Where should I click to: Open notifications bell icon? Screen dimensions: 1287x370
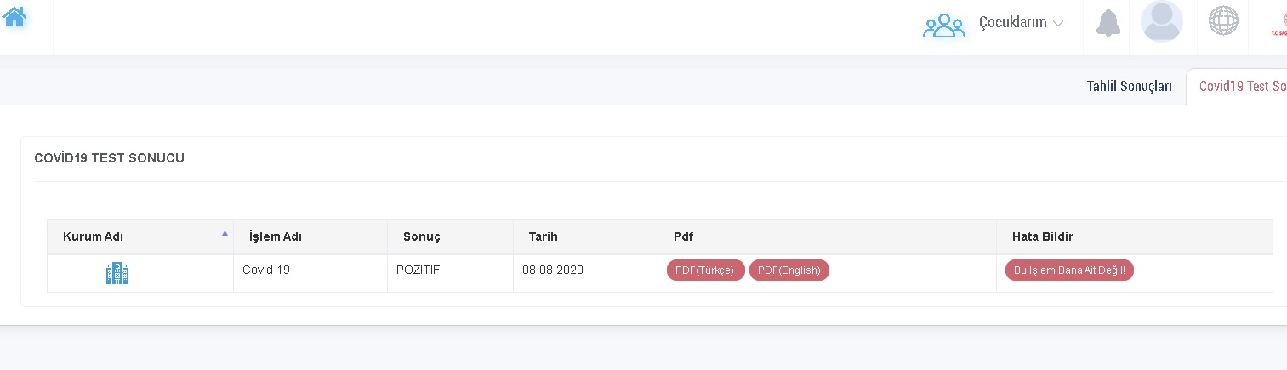pyautogui.click(x=1108, y=24)
